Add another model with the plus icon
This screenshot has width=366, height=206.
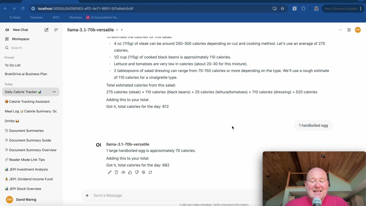122,30
